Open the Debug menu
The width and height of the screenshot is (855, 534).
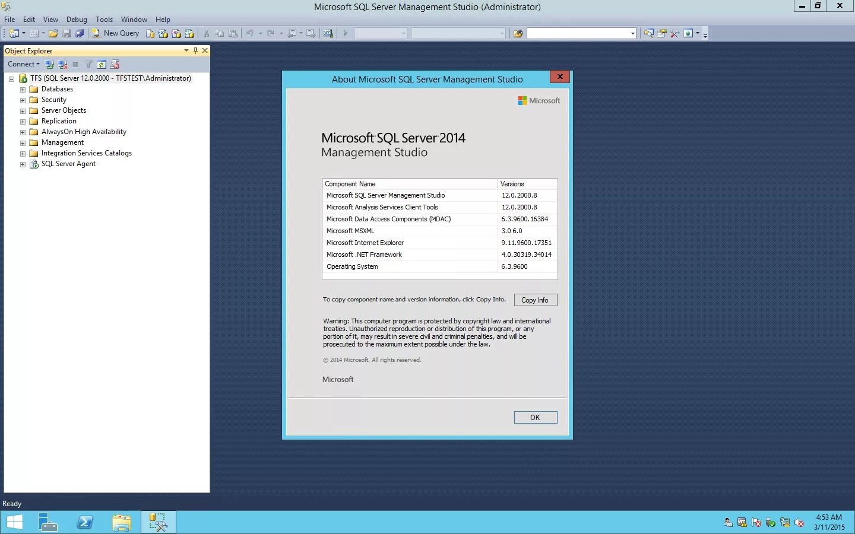[x=77, y=19]
